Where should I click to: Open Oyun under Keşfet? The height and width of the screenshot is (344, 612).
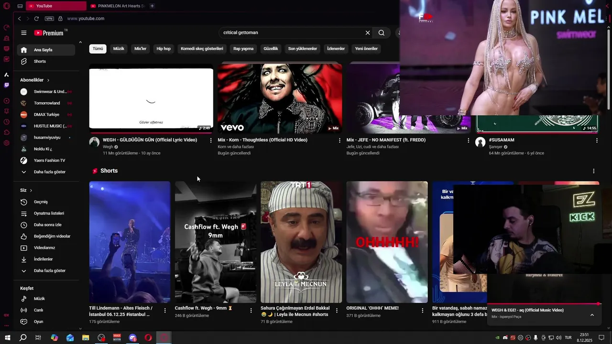pos(46,322)
